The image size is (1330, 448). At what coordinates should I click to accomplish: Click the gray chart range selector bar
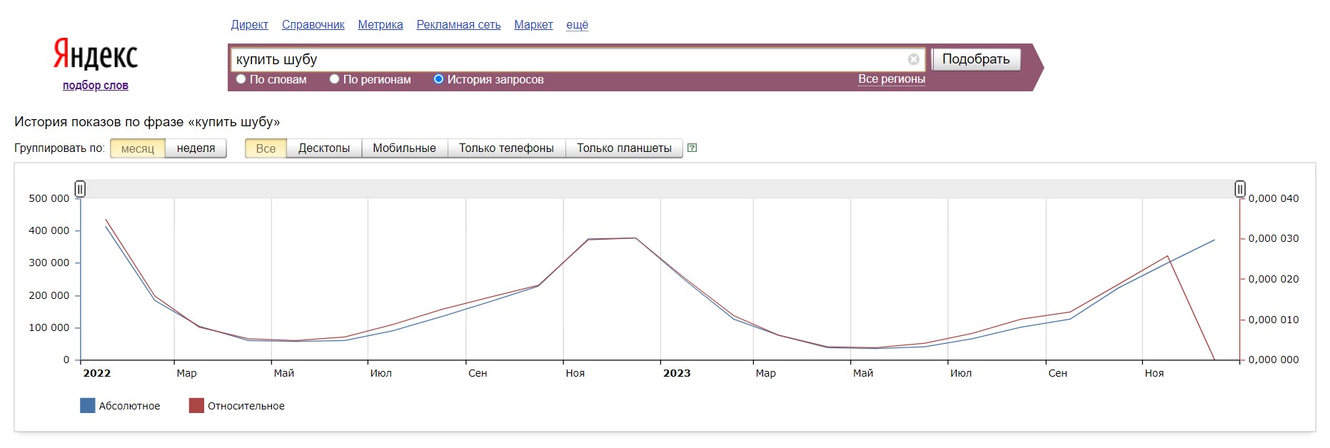(x=660, y=189)
